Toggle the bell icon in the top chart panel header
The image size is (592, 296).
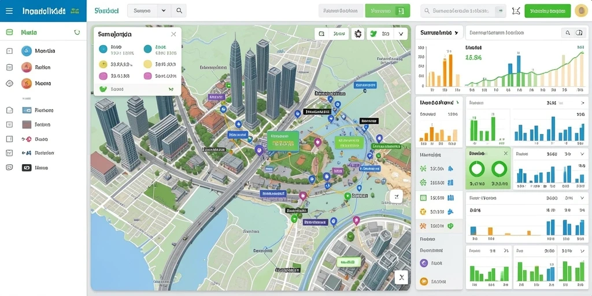[568, 33]
